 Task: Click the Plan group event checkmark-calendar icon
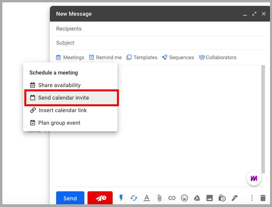click(x=33, y=123)
